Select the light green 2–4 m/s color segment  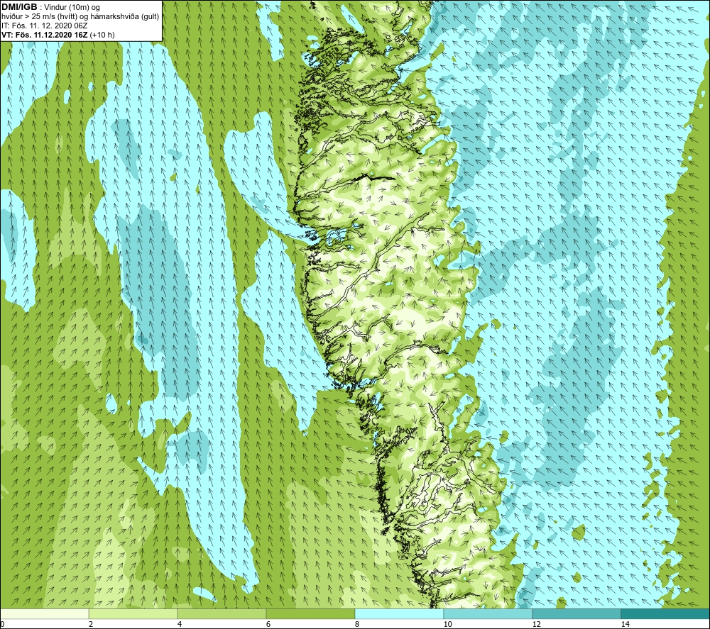133,613
